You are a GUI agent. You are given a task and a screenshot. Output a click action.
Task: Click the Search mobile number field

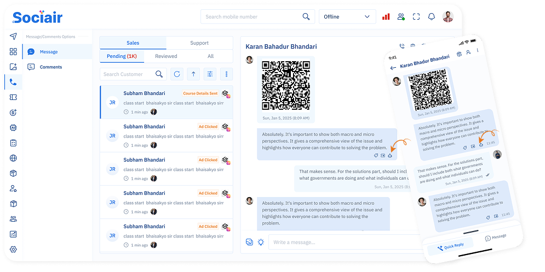[x=252, y=17]
